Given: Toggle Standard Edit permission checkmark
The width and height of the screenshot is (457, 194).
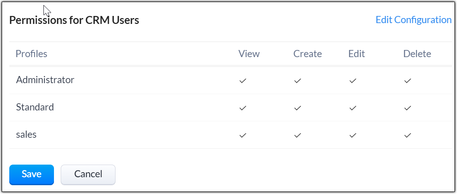Looking at the screenshot, I should point(353,108).
